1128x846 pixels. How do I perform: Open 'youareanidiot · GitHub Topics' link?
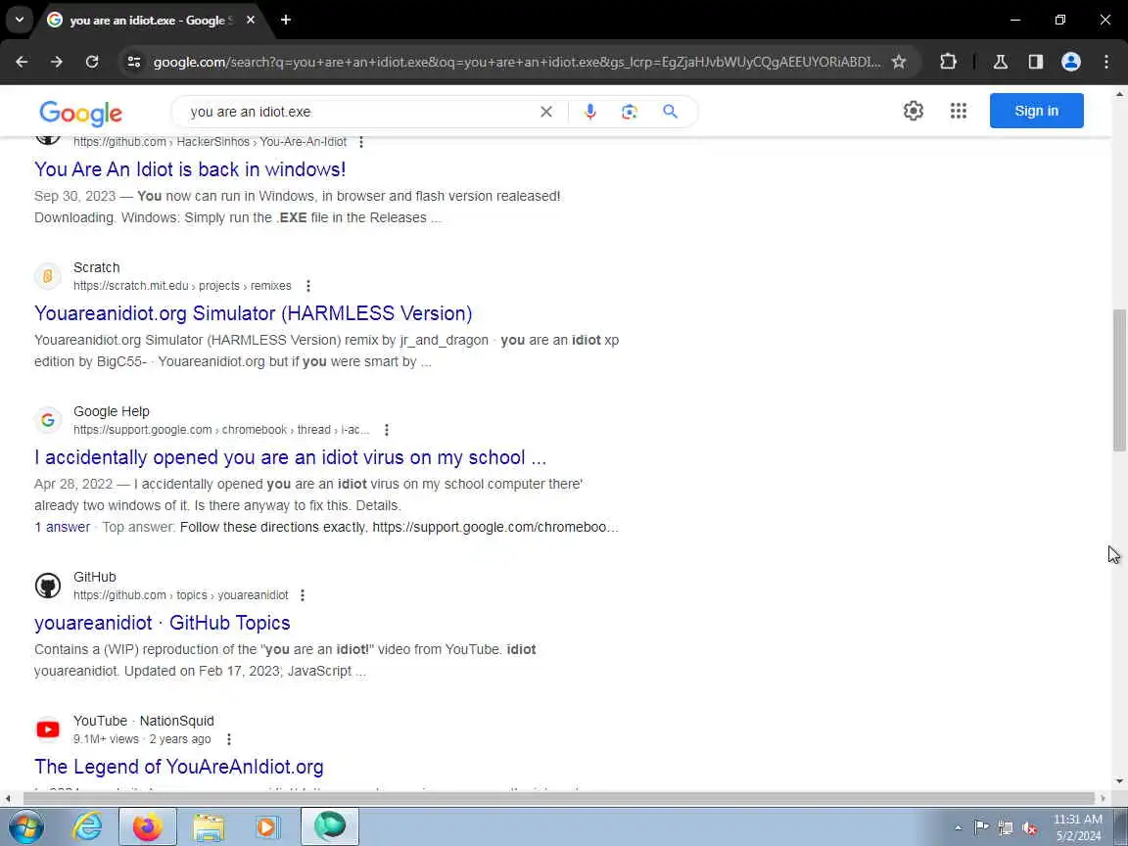click(x=163, y=623)
